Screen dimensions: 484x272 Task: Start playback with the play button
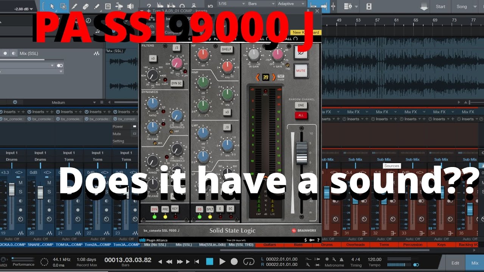pyautogui.click(x=222, y=261)
